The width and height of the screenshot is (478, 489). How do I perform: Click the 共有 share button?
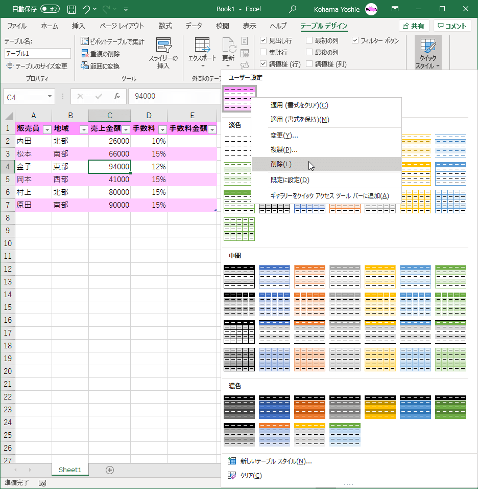coord(414,26)
